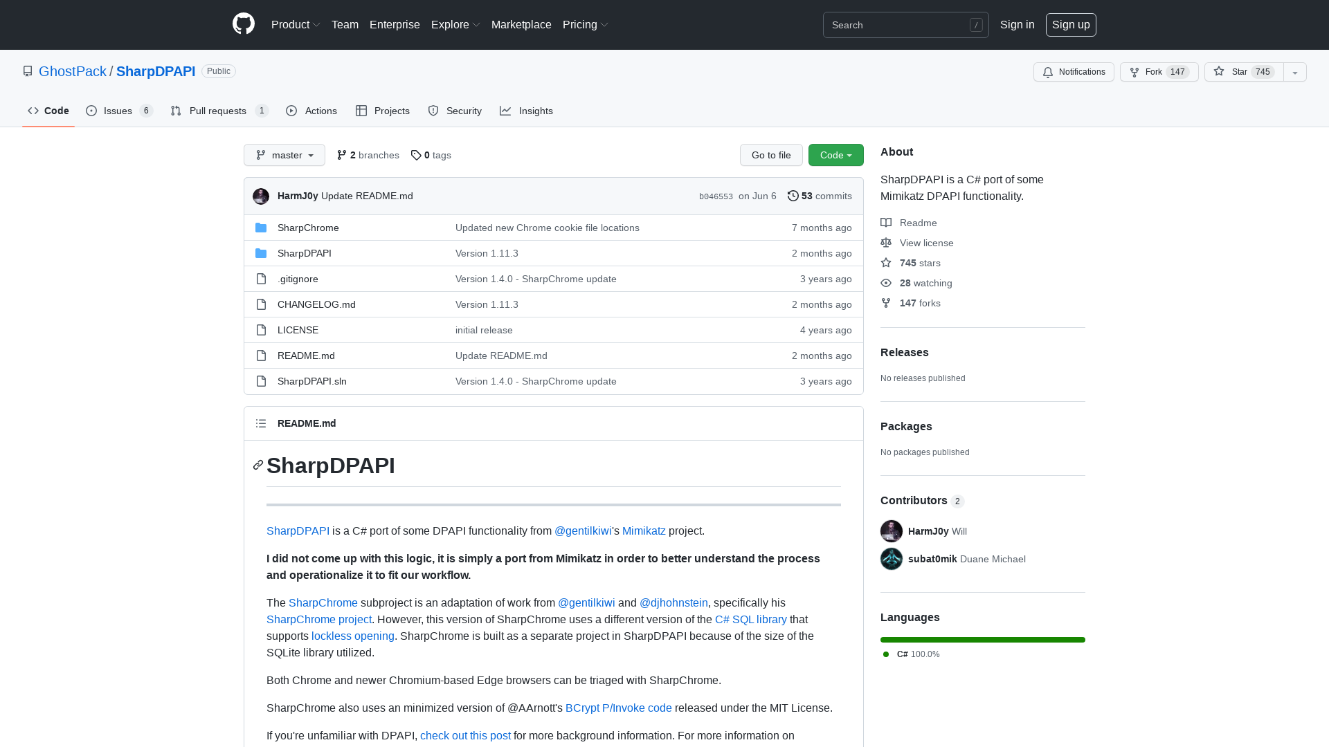Click the commits history clock icon
This screenshot has width=1329, height=747.
pyautogui.click(x=793, y=196)
